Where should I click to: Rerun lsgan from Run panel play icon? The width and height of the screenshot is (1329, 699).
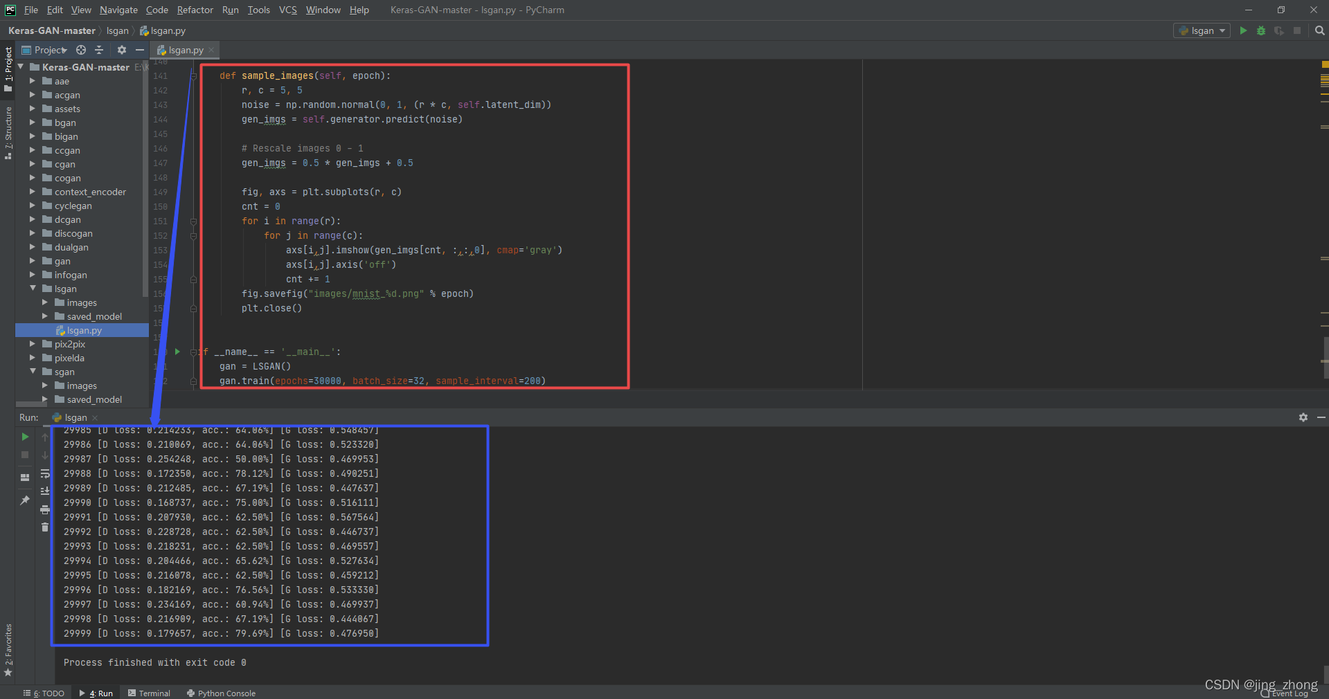25,437
